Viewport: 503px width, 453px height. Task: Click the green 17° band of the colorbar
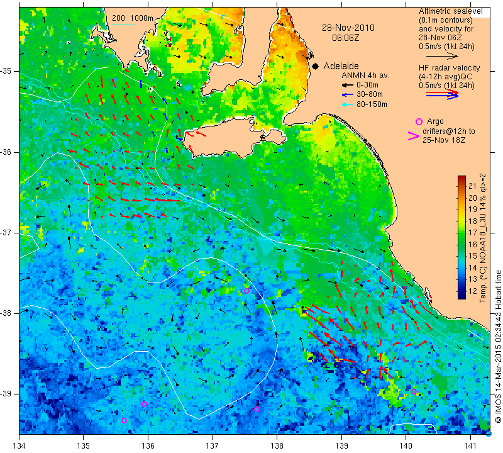point(462,232)
